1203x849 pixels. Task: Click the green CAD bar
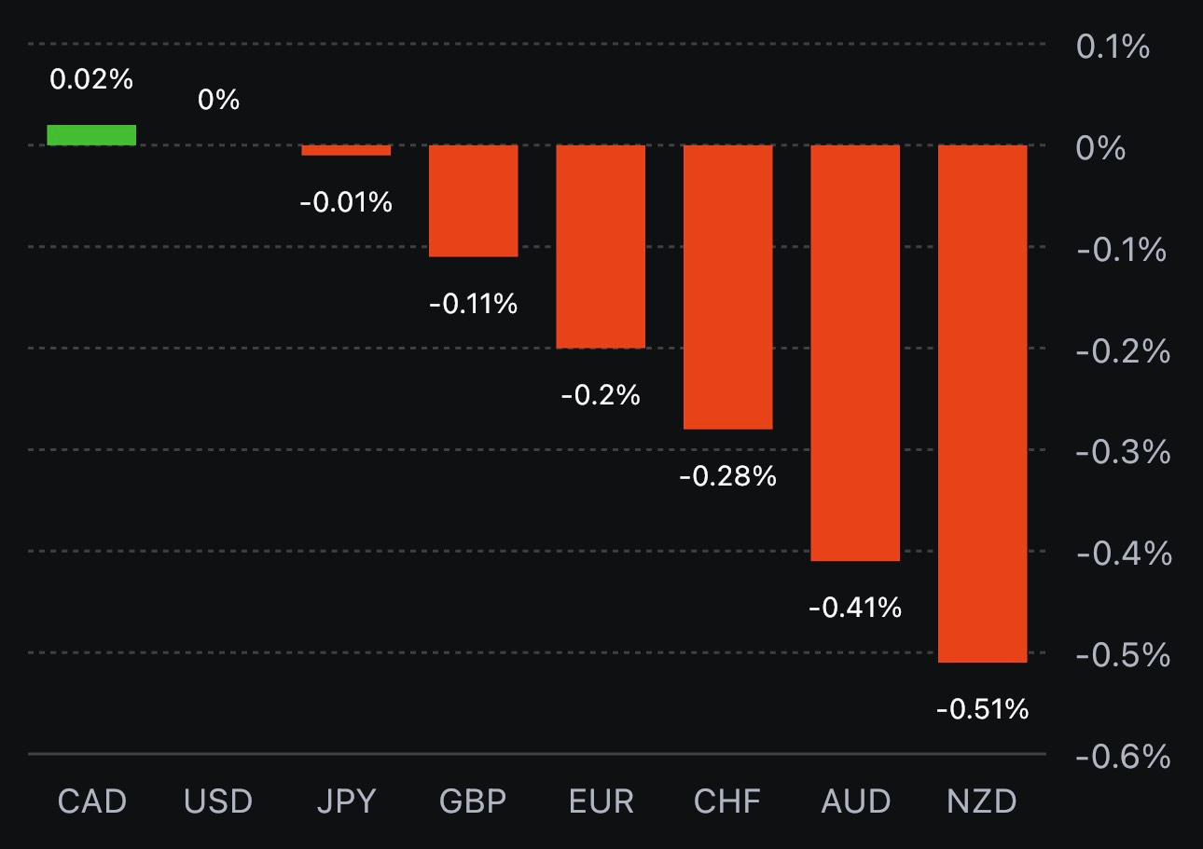(91, 135)
